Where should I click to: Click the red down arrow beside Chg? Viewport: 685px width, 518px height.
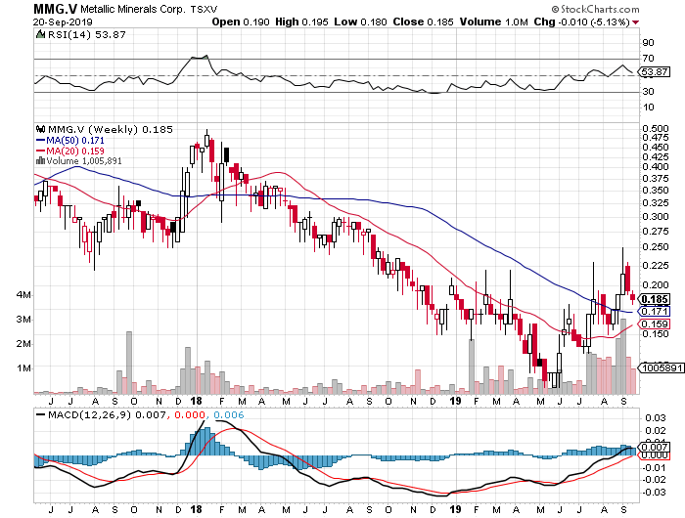pyautogui.click(x=635, y=22)
